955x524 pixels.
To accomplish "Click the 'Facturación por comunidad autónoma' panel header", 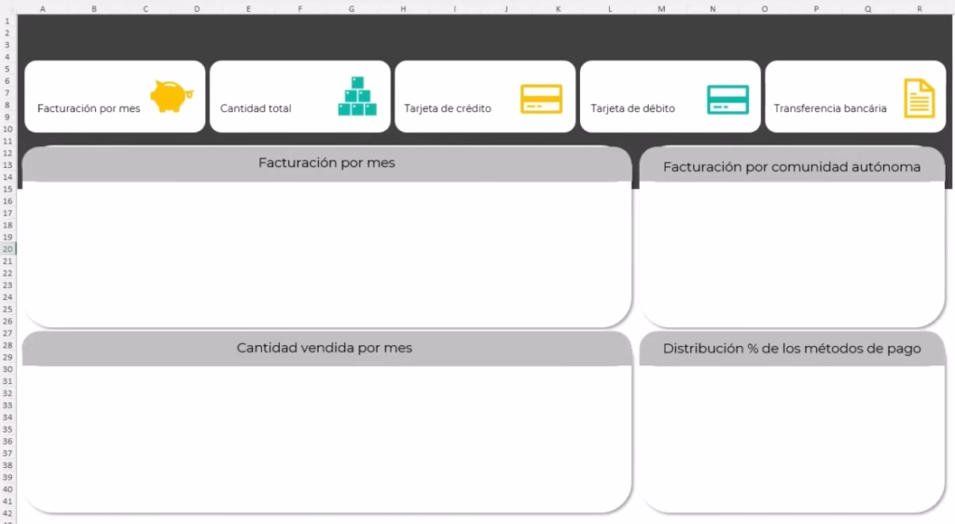I will tap(792, 165).
